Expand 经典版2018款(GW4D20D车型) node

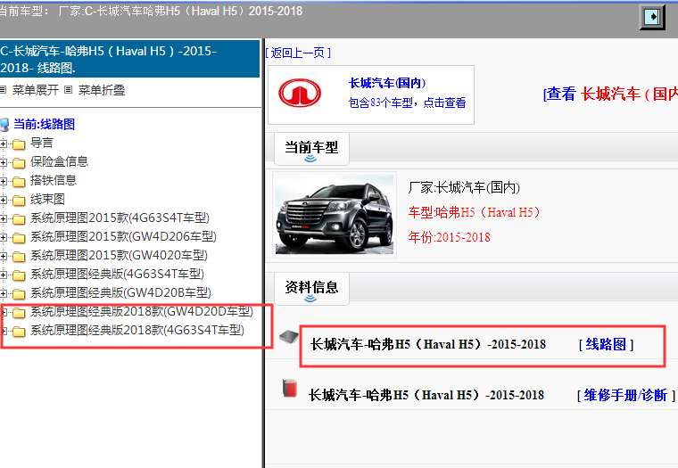tap(4, 312)
